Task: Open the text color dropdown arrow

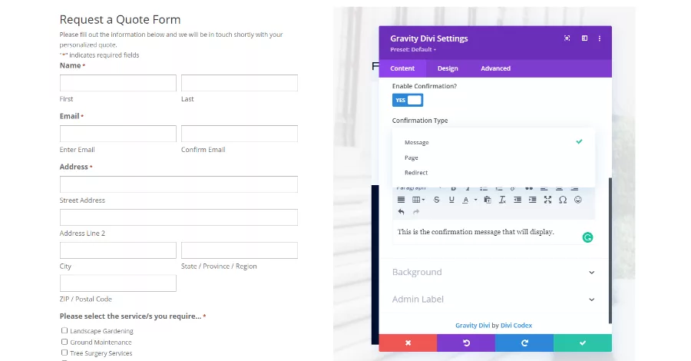Action: coord(475,200)
